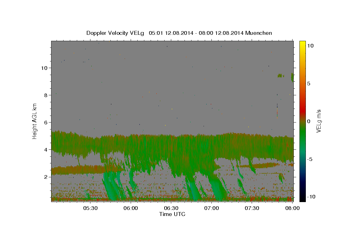Viewport: 363px width, 242px height.
Task: Click the 'VELg m/s' colorbar label
Action: coord(319,121)
